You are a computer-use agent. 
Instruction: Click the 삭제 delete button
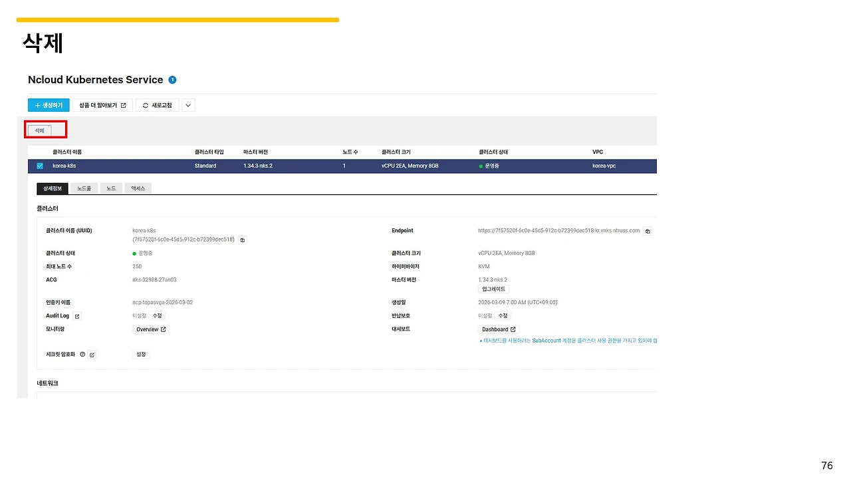[40, 130]
